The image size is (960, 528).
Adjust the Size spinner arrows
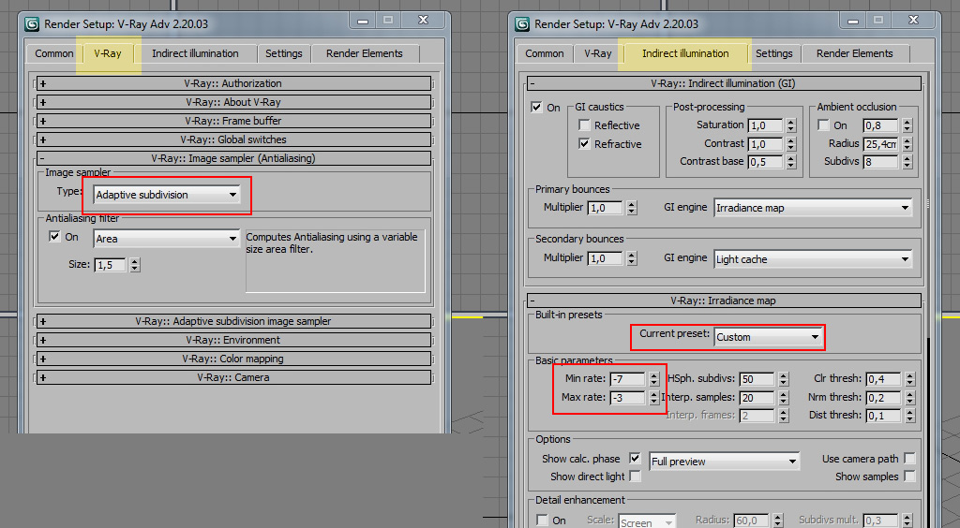click(135, 265)
